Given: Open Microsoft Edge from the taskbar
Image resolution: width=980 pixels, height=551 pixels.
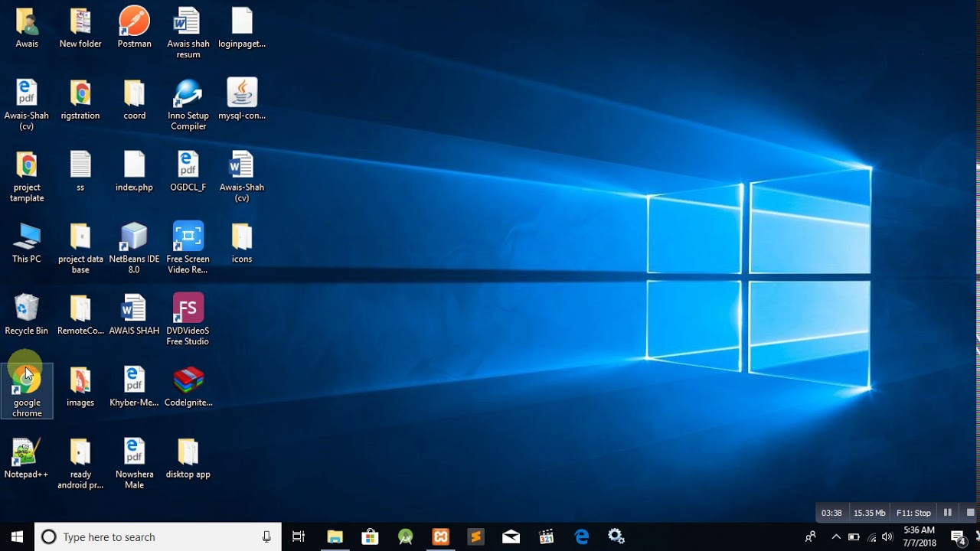Looking at the screenshot, I should [x=582, y=536].
